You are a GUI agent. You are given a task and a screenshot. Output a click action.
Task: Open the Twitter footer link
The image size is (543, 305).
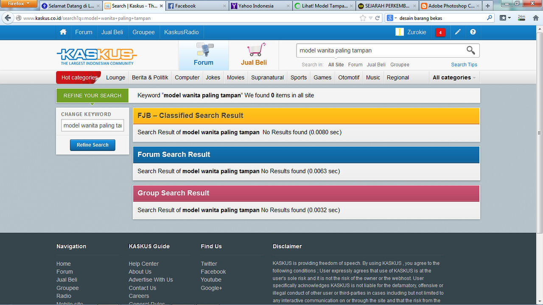coord(209,263)
